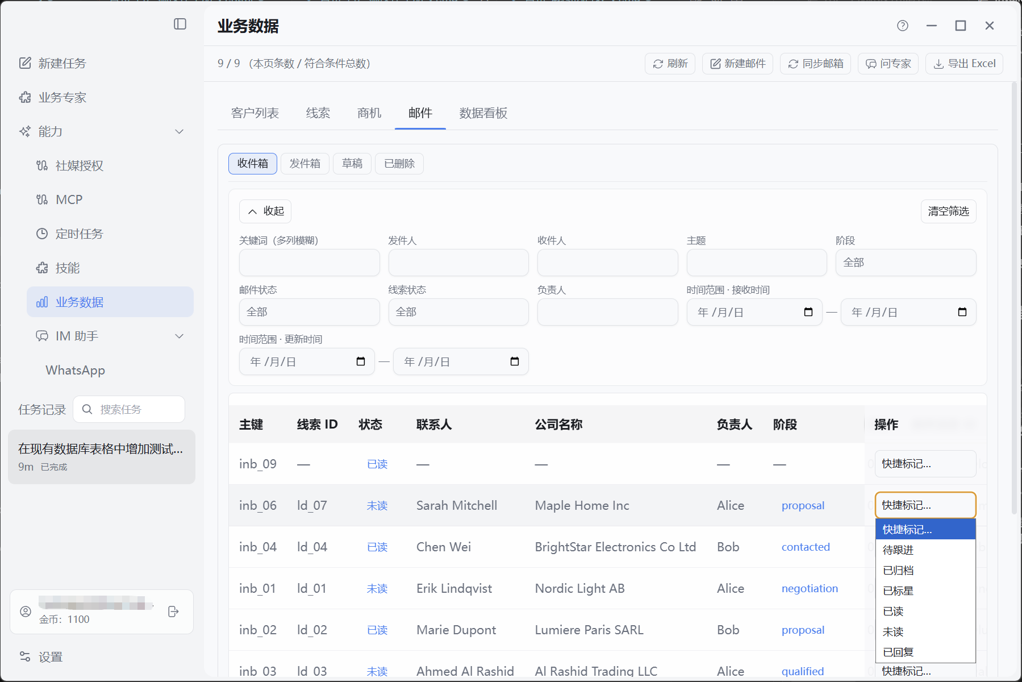Click the 关键词 input field
1022x682 pixels.
[309, 263]
